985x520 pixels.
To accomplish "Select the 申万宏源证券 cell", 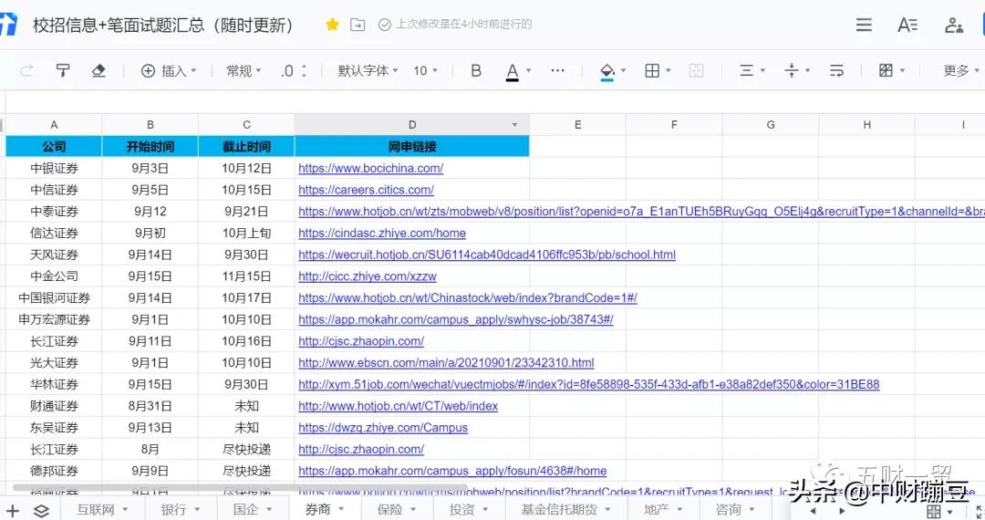I will (x=54, y=319).
